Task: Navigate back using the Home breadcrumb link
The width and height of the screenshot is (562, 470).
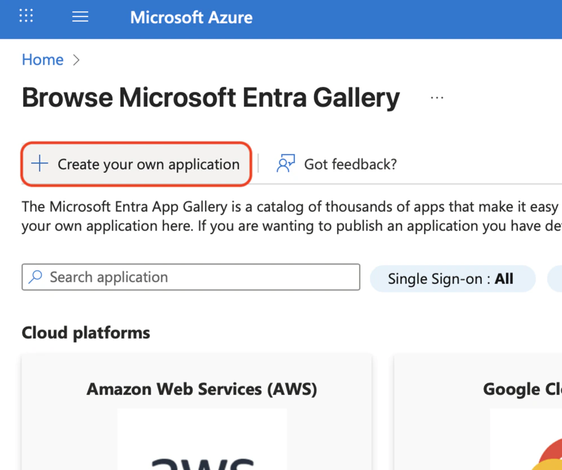Action: (x=42, y=60)
